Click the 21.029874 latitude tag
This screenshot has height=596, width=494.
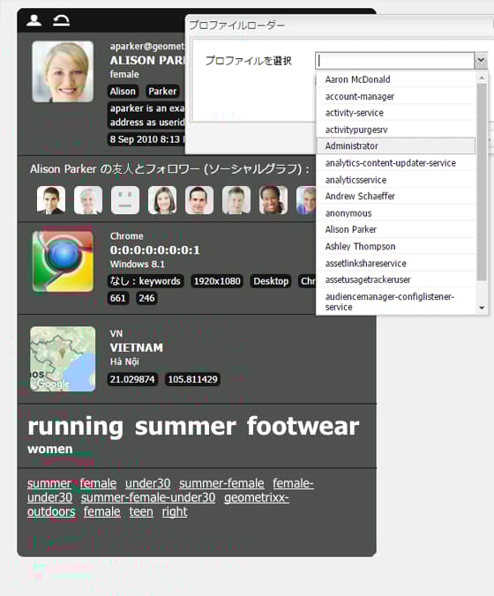(132, 379)
